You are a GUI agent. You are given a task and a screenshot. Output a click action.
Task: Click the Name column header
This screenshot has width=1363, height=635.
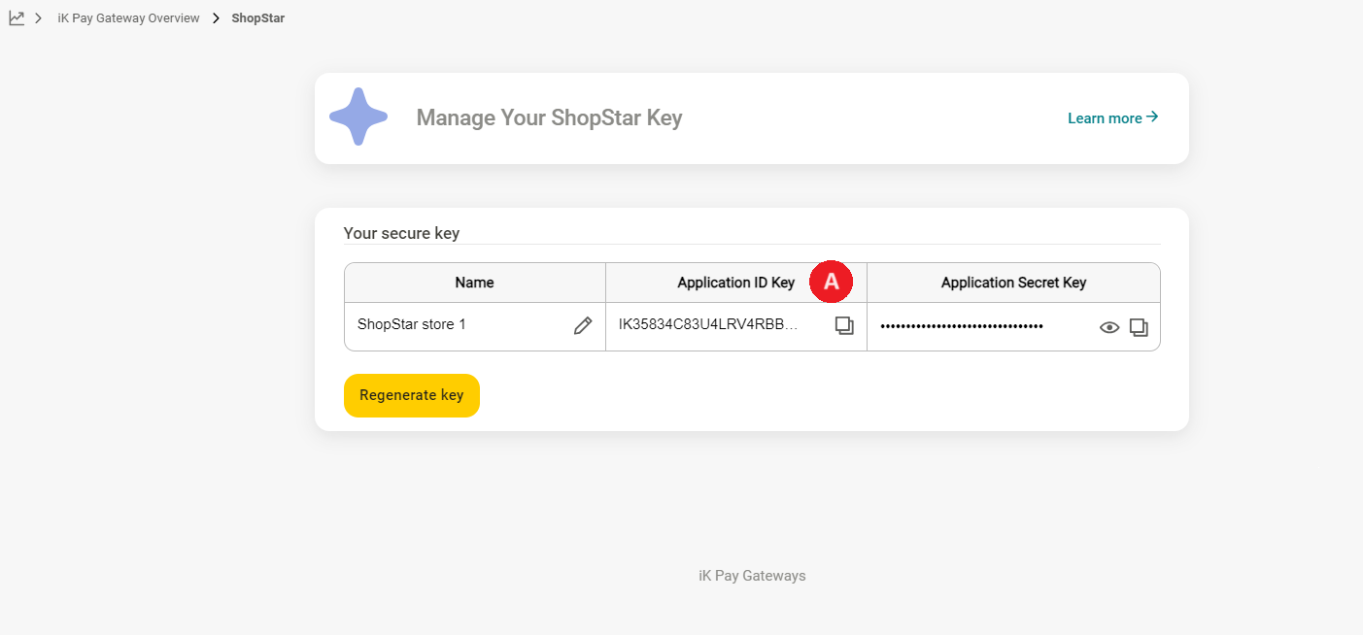pyautogui.click(x=474, y=283)
